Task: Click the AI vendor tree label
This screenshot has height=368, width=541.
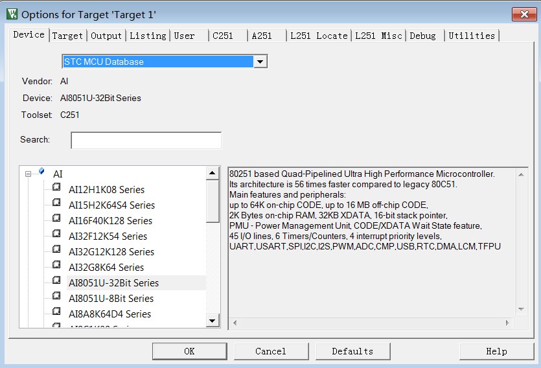Action: 58,174
